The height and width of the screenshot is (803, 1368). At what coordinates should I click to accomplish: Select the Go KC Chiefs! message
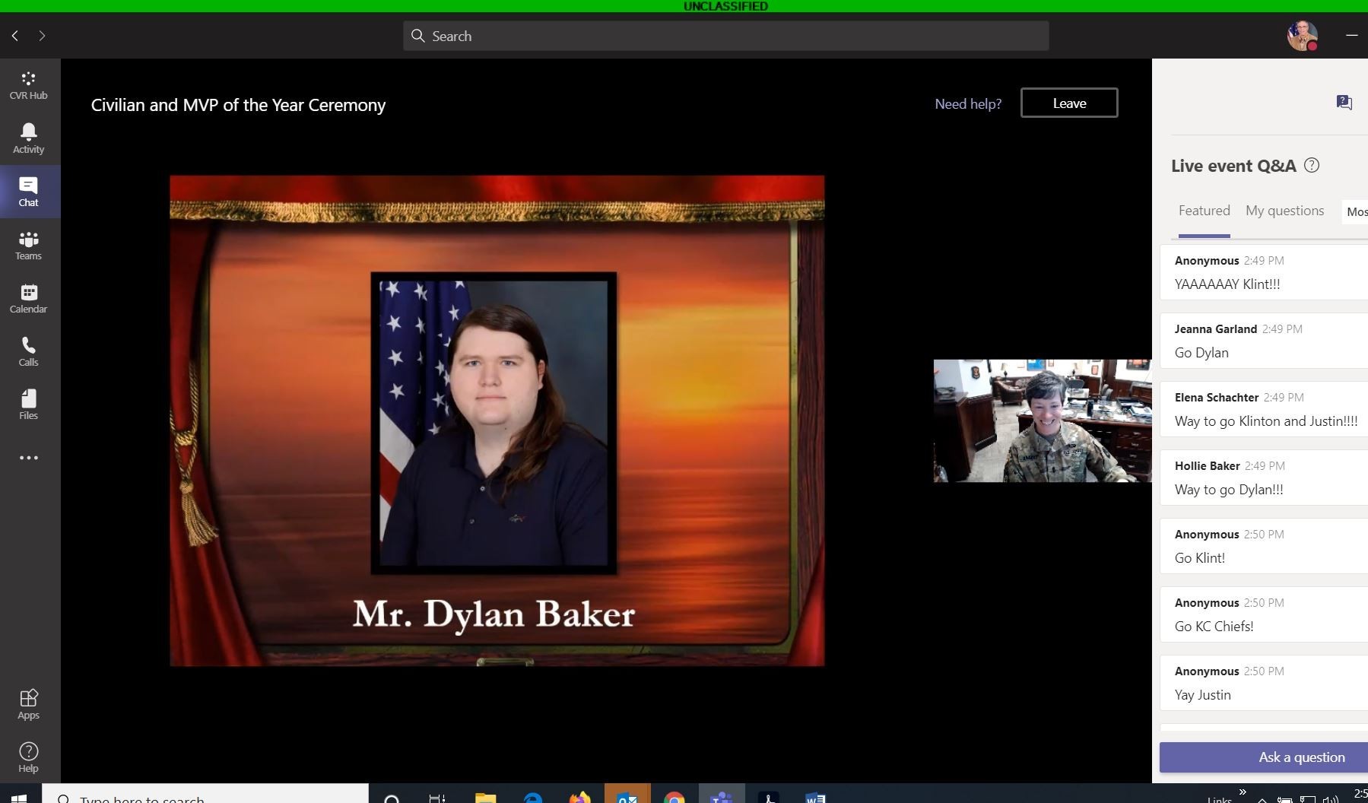point(1264,614)
